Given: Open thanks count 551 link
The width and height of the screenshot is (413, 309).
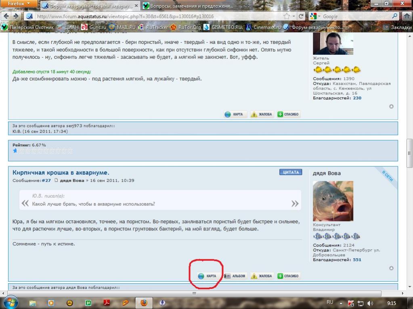Looking at the screenshot, I should click(x=357, y=260).
